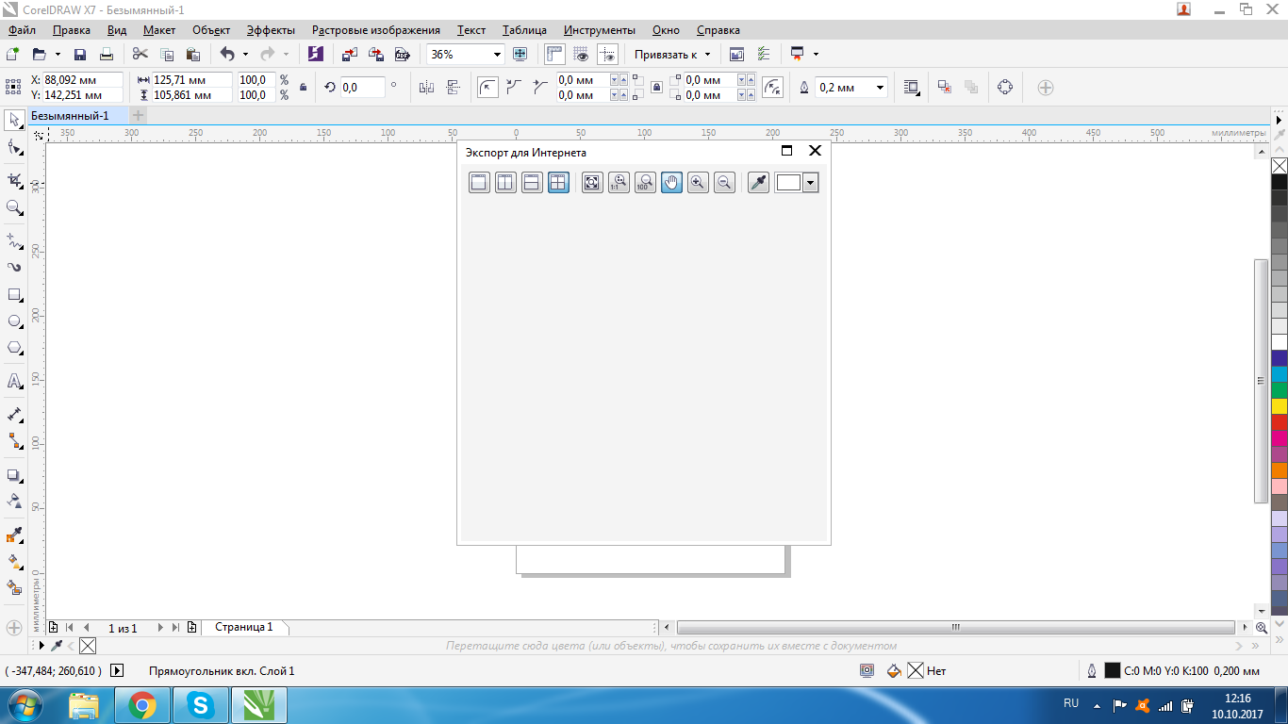
Task: Open Skype from taskbar
Action: point(201,704)
